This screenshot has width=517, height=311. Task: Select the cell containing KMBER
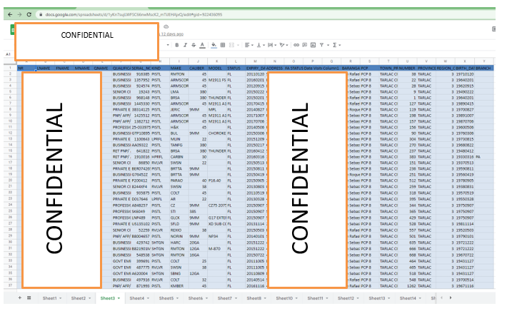point(179,286)
